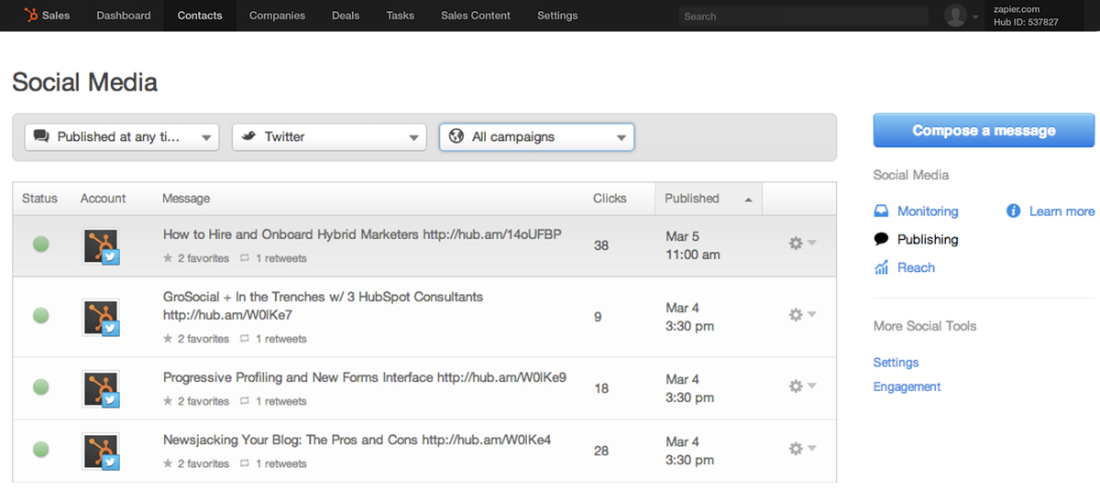1100x500 pixels.
Task: Open the Engagement link
Action: (x=907, y=386)
